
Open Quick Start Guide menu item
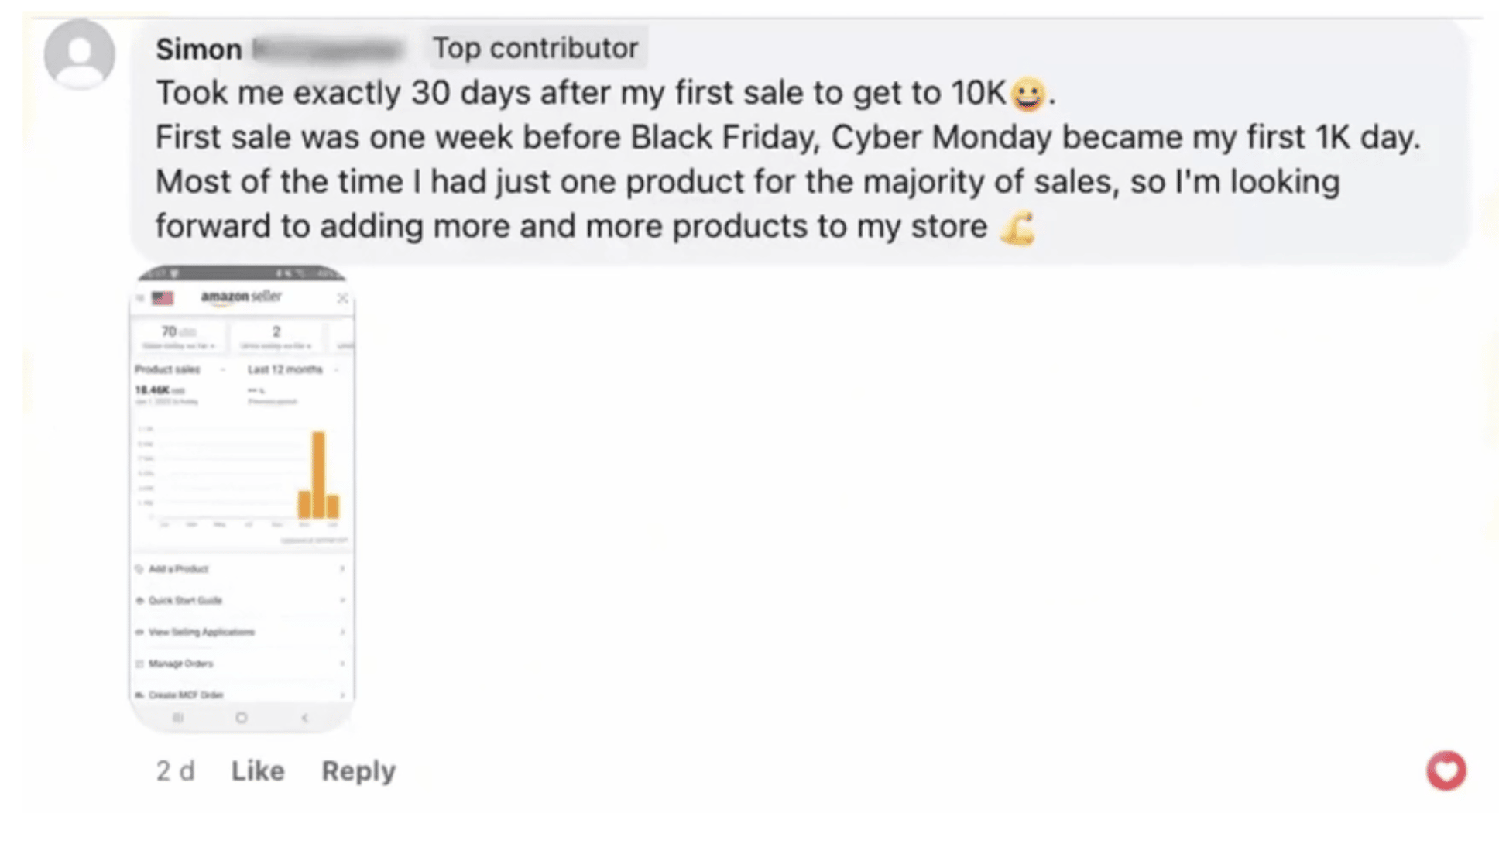point(186,601)
